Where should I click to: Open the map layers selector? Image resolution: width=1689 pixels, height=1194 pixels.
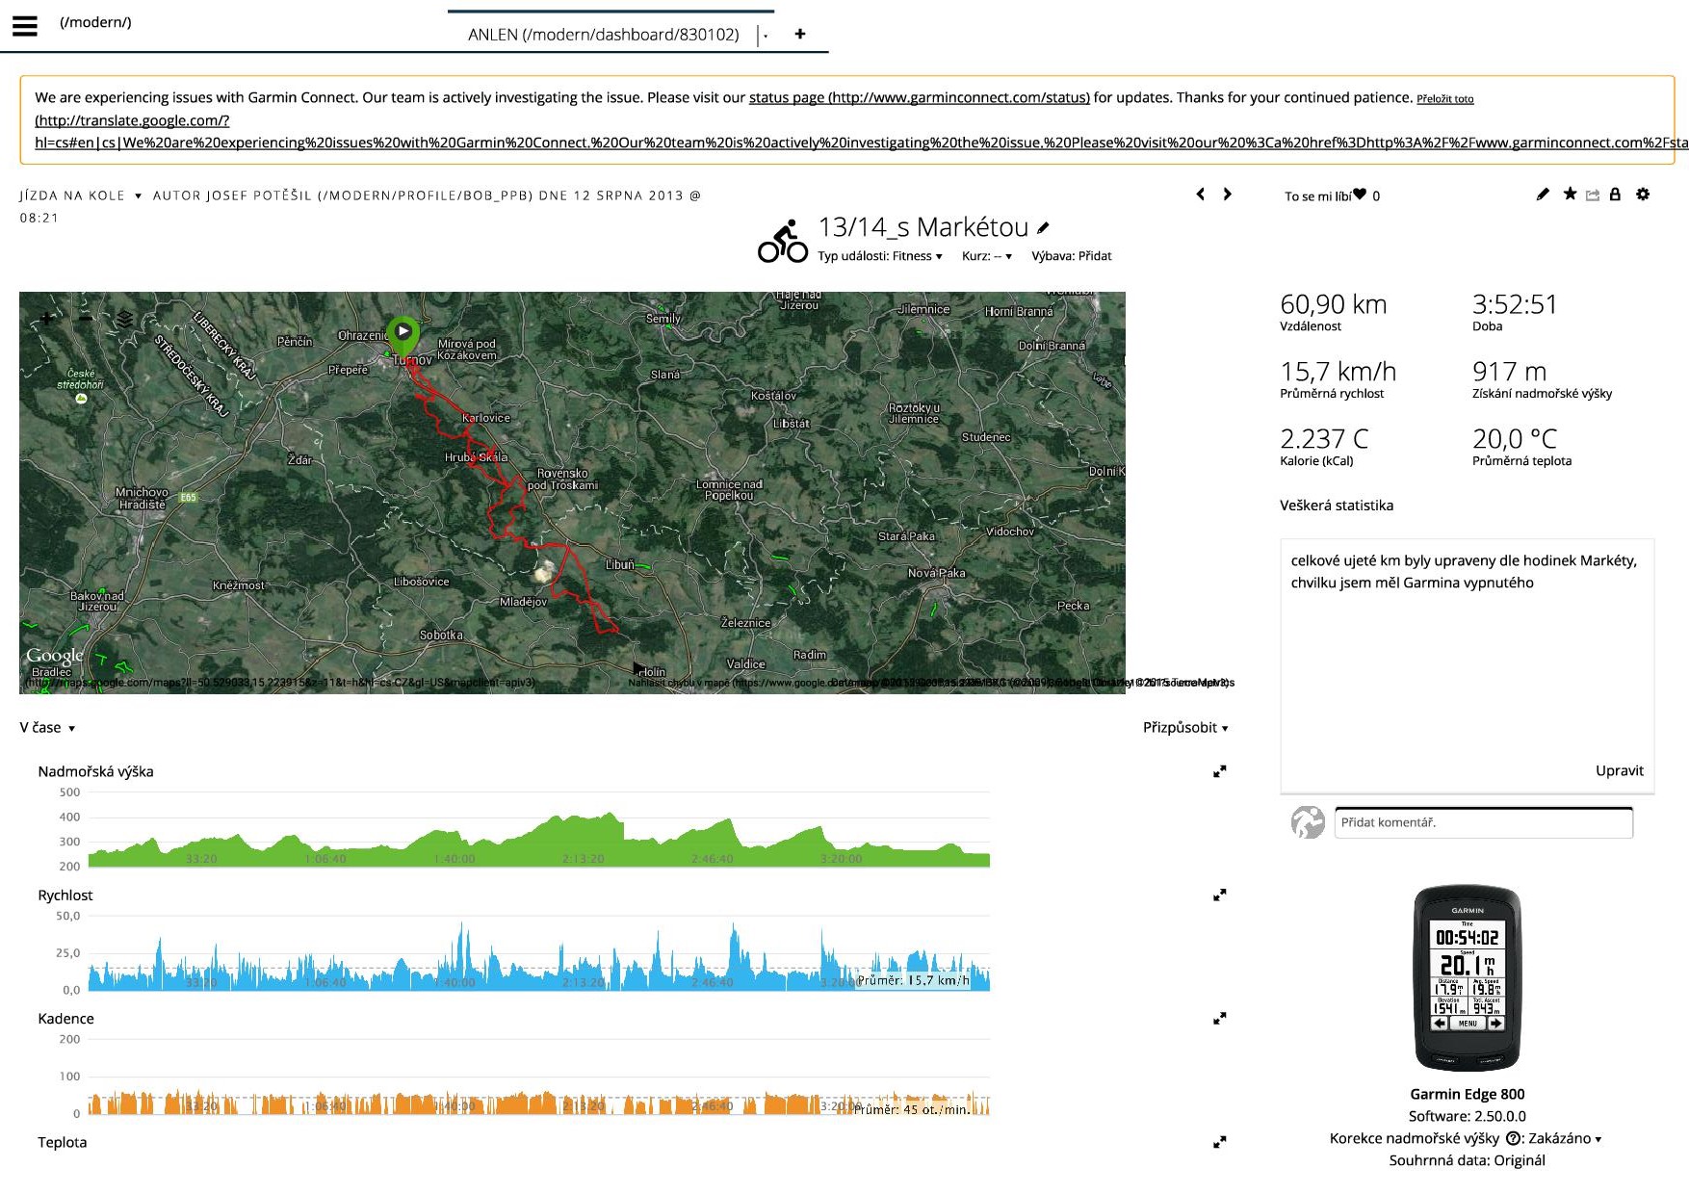point(125,319)
